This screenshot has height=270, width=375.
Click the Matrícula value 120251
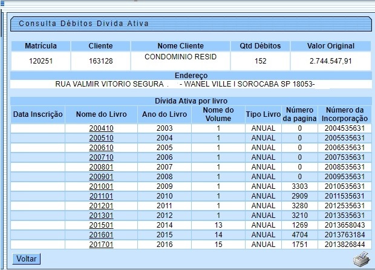coord(41,61)
